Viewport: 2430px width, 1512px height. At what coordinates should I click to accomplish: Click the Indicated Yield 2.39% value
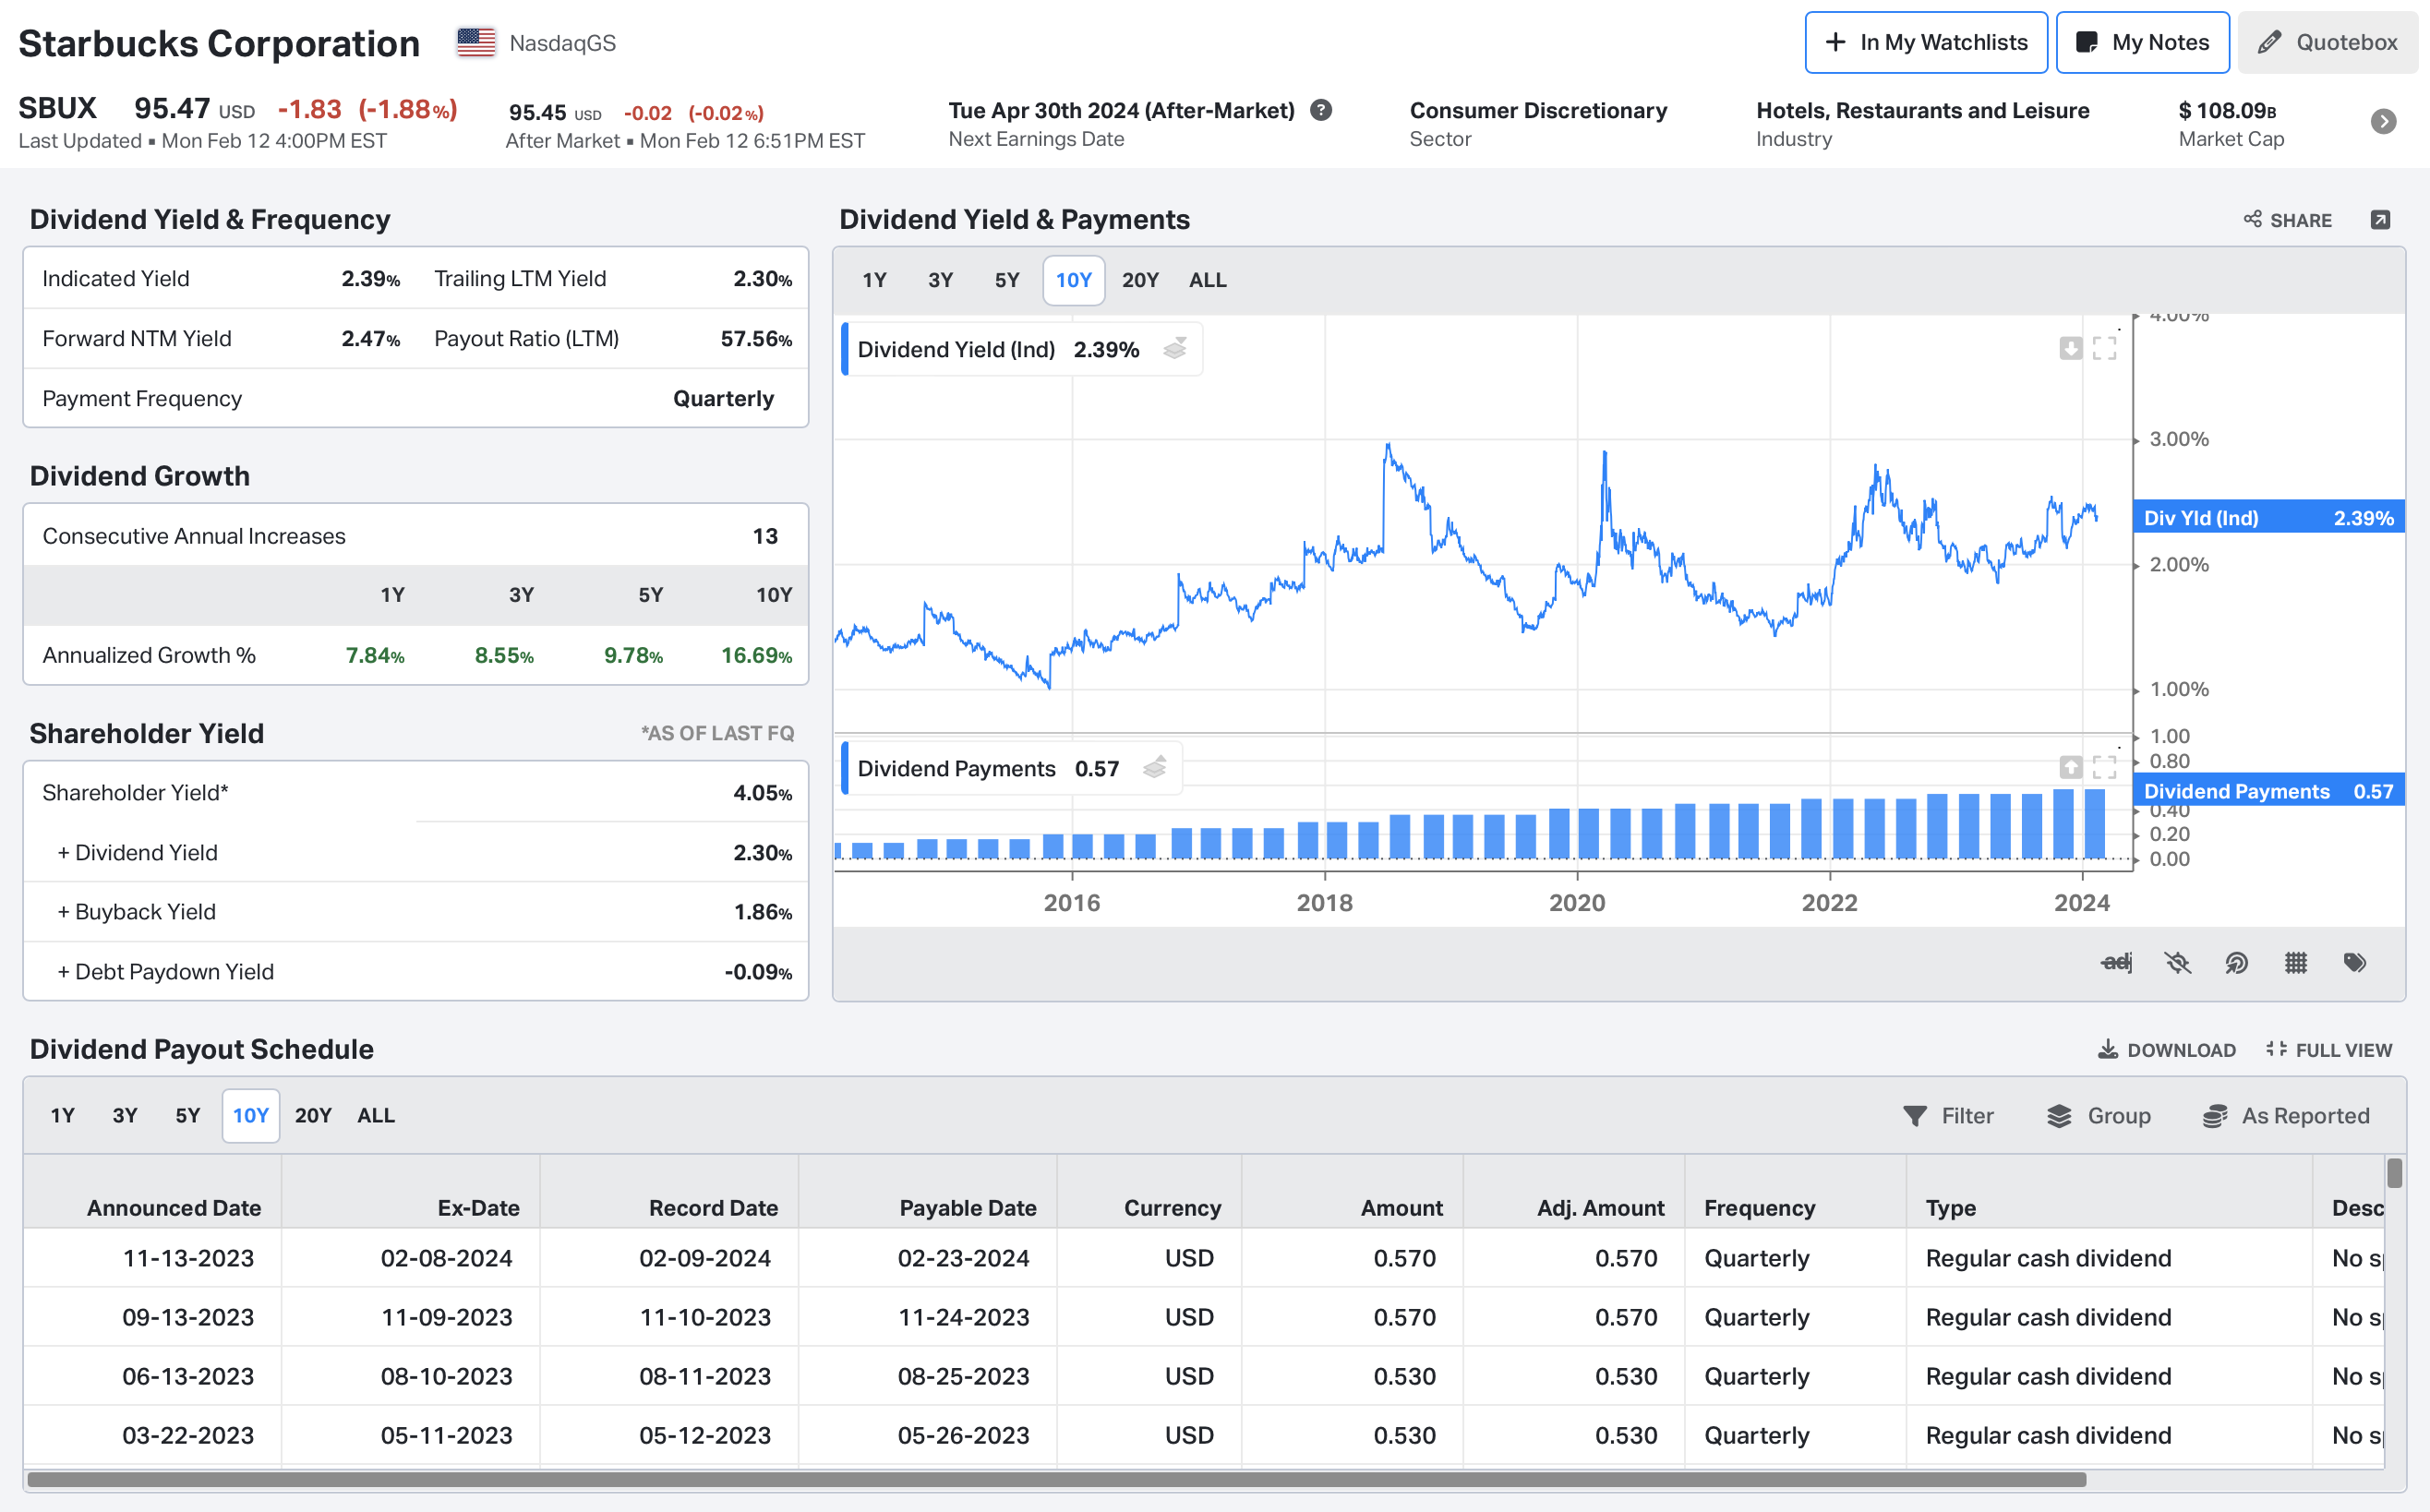370,279
